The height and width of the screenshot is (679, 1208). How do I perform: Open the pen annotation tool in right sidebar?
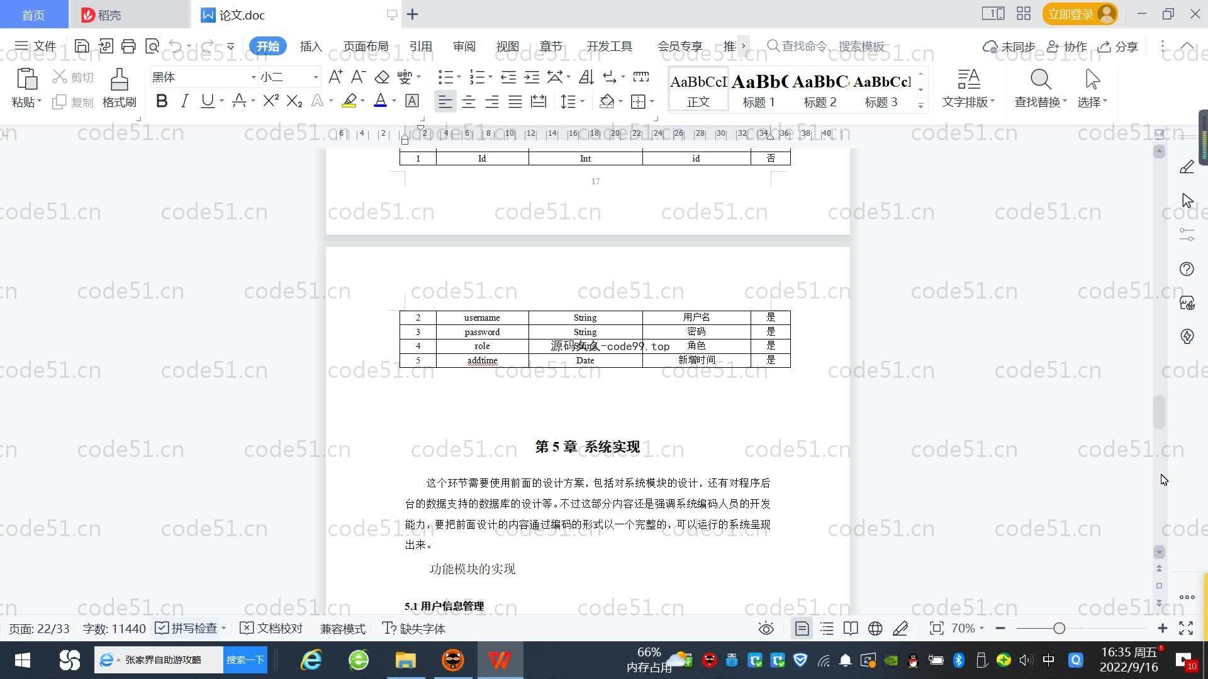[1187, 167]
